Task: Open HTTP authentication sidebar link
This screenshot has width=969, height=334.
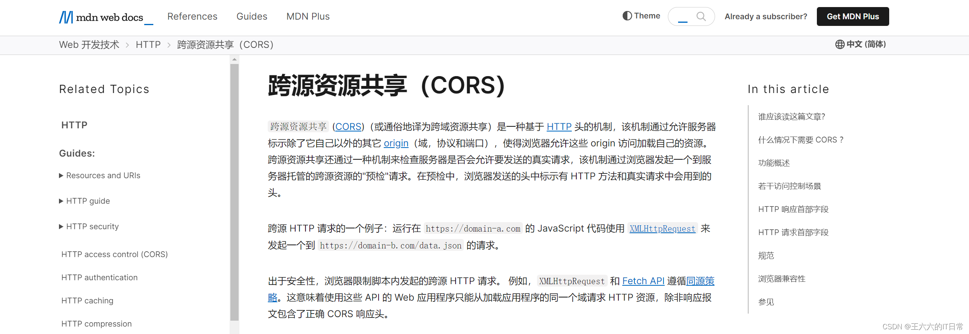Action: click(99, 277)
